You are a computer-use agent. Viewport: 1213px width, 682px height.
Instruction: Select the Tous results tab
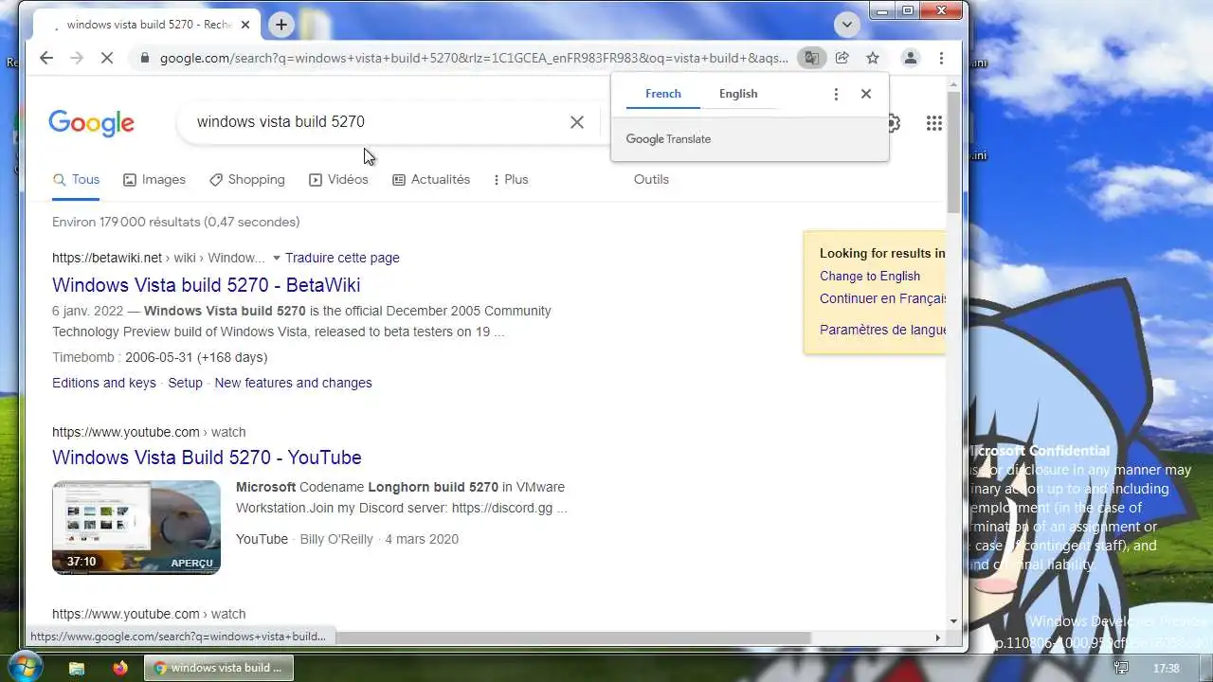tap(76, 179)
